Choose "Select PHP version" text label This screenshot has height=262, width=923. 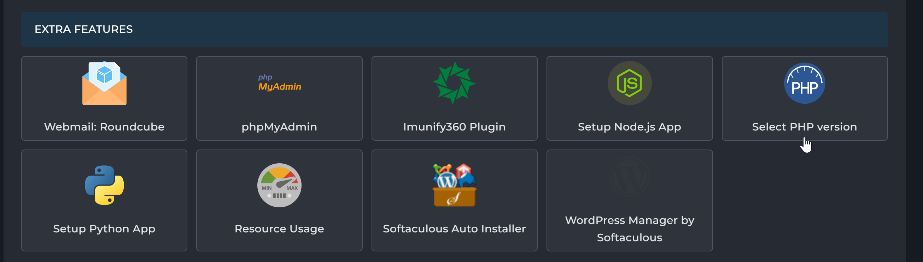pyautogui.click(x=805, y=127)
